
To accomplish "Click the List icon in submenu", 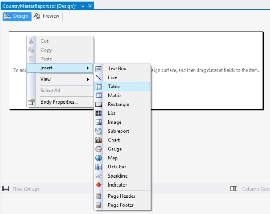I will (99, 113).
